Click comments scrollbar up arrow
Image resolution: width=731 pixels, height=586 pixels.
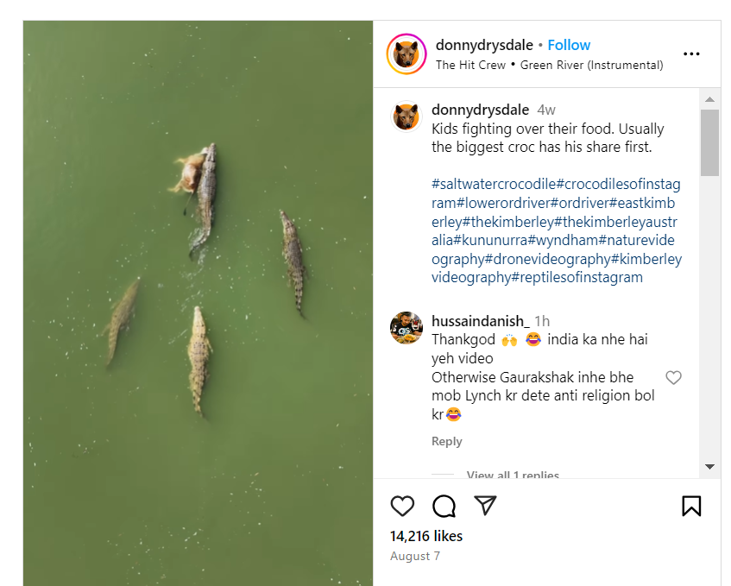click(x=709, y=99)
